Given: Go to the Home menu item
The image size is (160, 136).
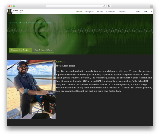Looking at the screenshot, I should pyautogui.click(x=79, y=12).
